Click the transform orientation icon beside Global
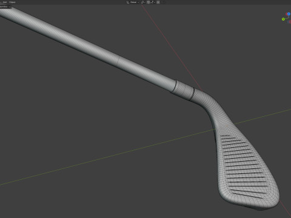291x218 pixels. coord(128,2)
